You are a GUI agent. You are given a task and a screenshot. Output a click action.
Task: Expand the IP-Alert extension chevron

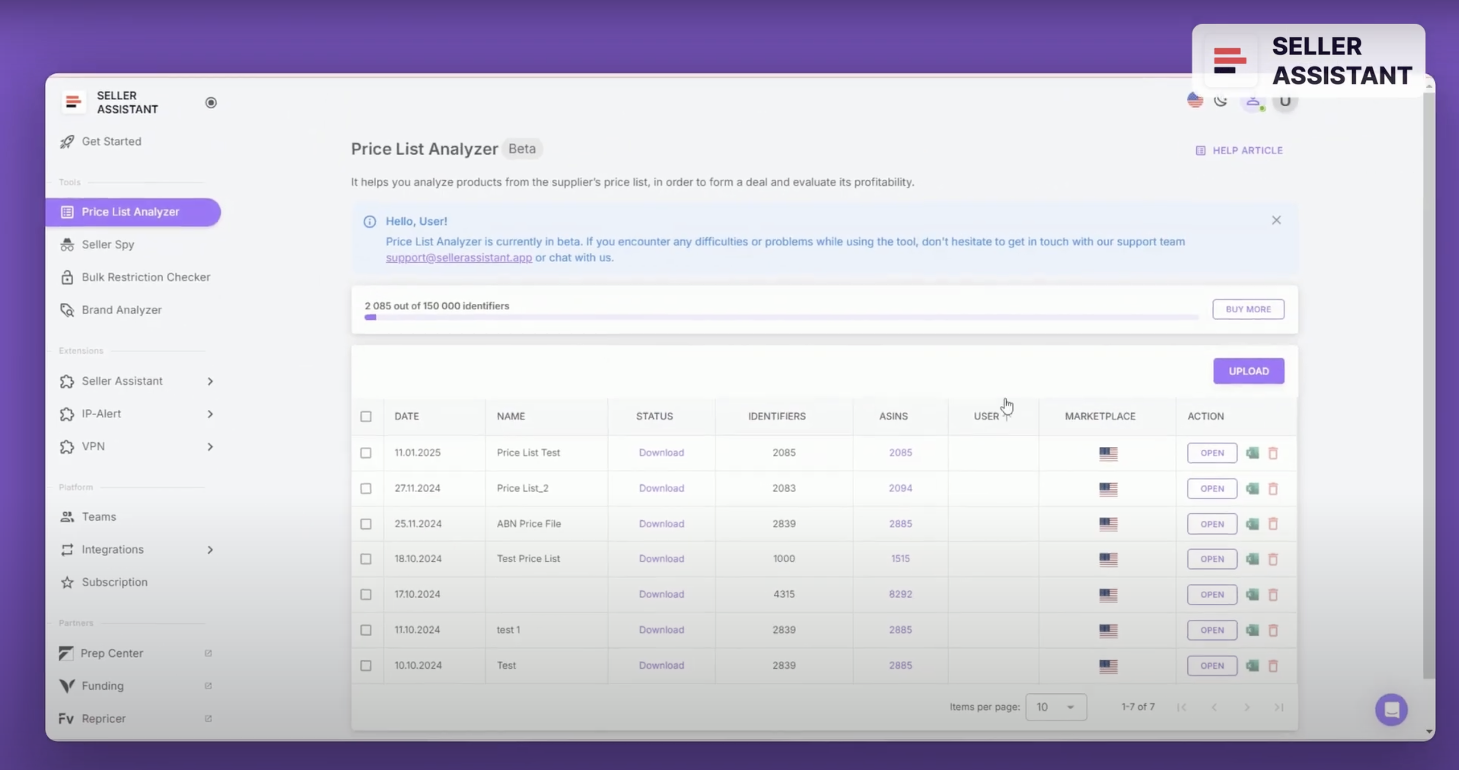click(x=210, y=414)
